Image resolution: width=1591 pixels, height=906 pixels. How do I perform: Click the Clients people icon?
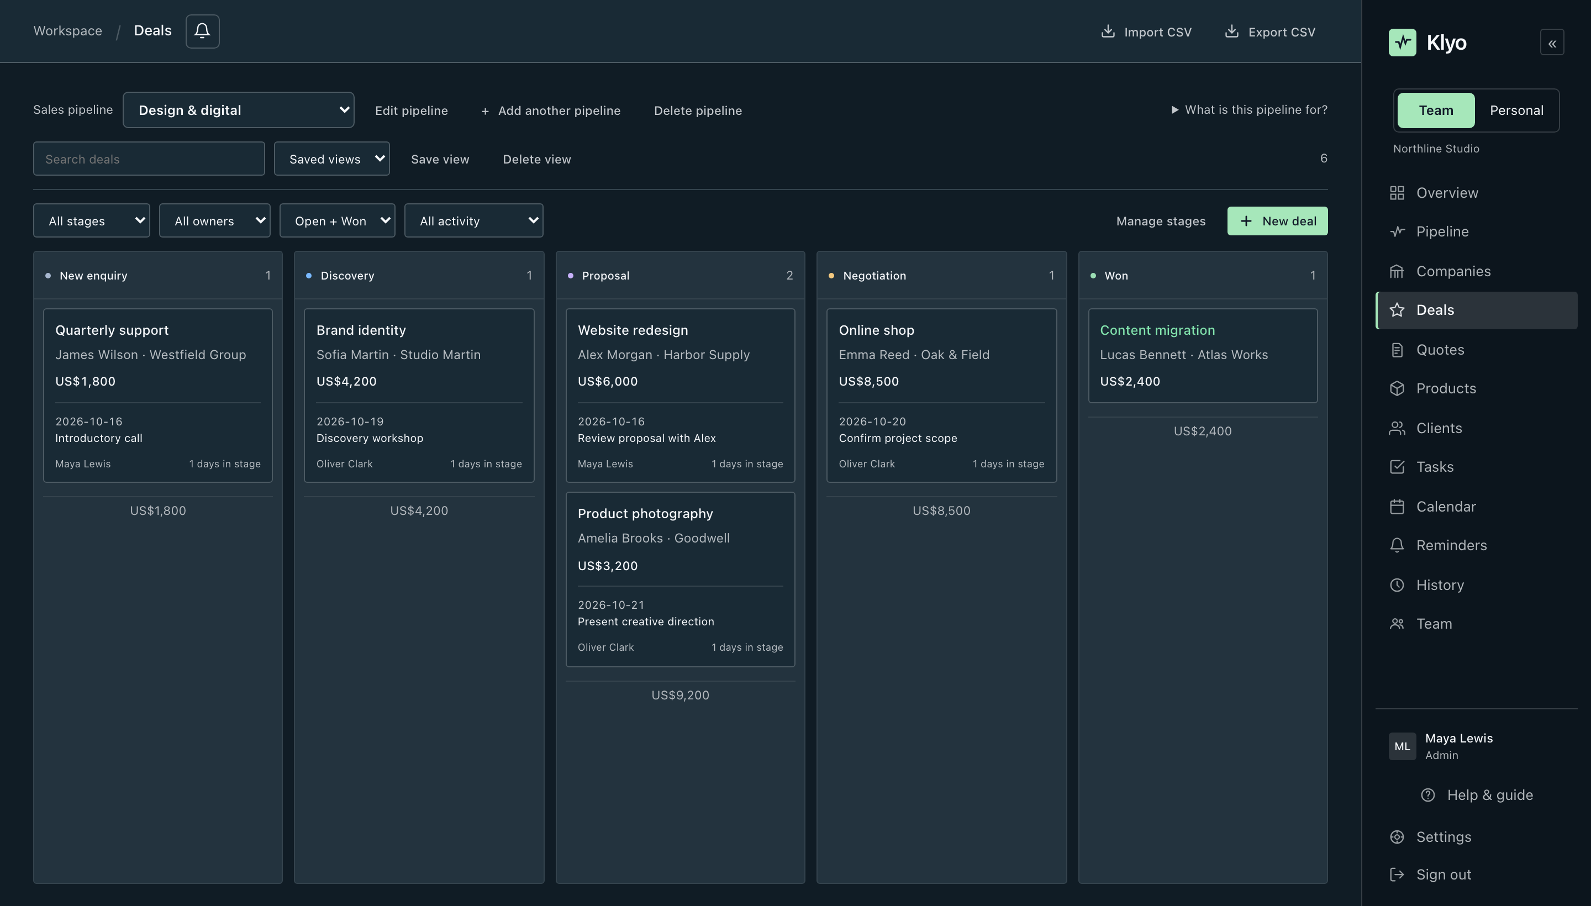[x=1397, y=428]
